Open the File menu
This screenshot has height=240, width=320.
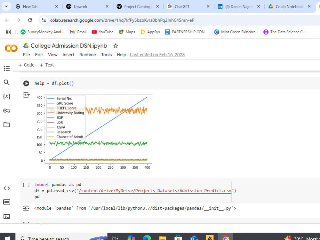pyautogui.click(x=27, y=55)
